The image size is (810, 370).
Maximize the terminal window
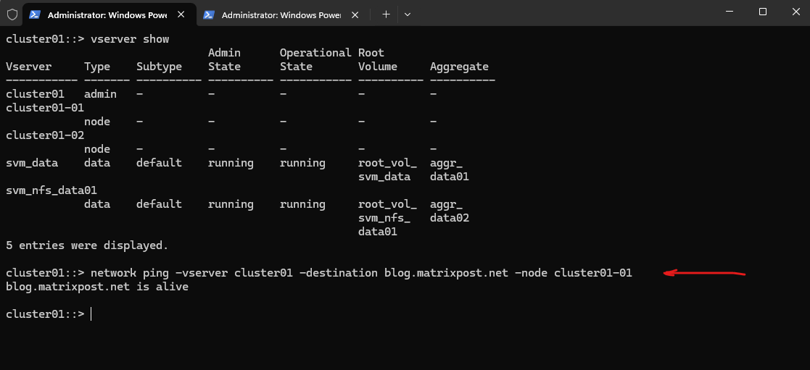762,12
